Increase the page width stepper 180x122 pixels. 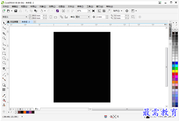point(46,15)
